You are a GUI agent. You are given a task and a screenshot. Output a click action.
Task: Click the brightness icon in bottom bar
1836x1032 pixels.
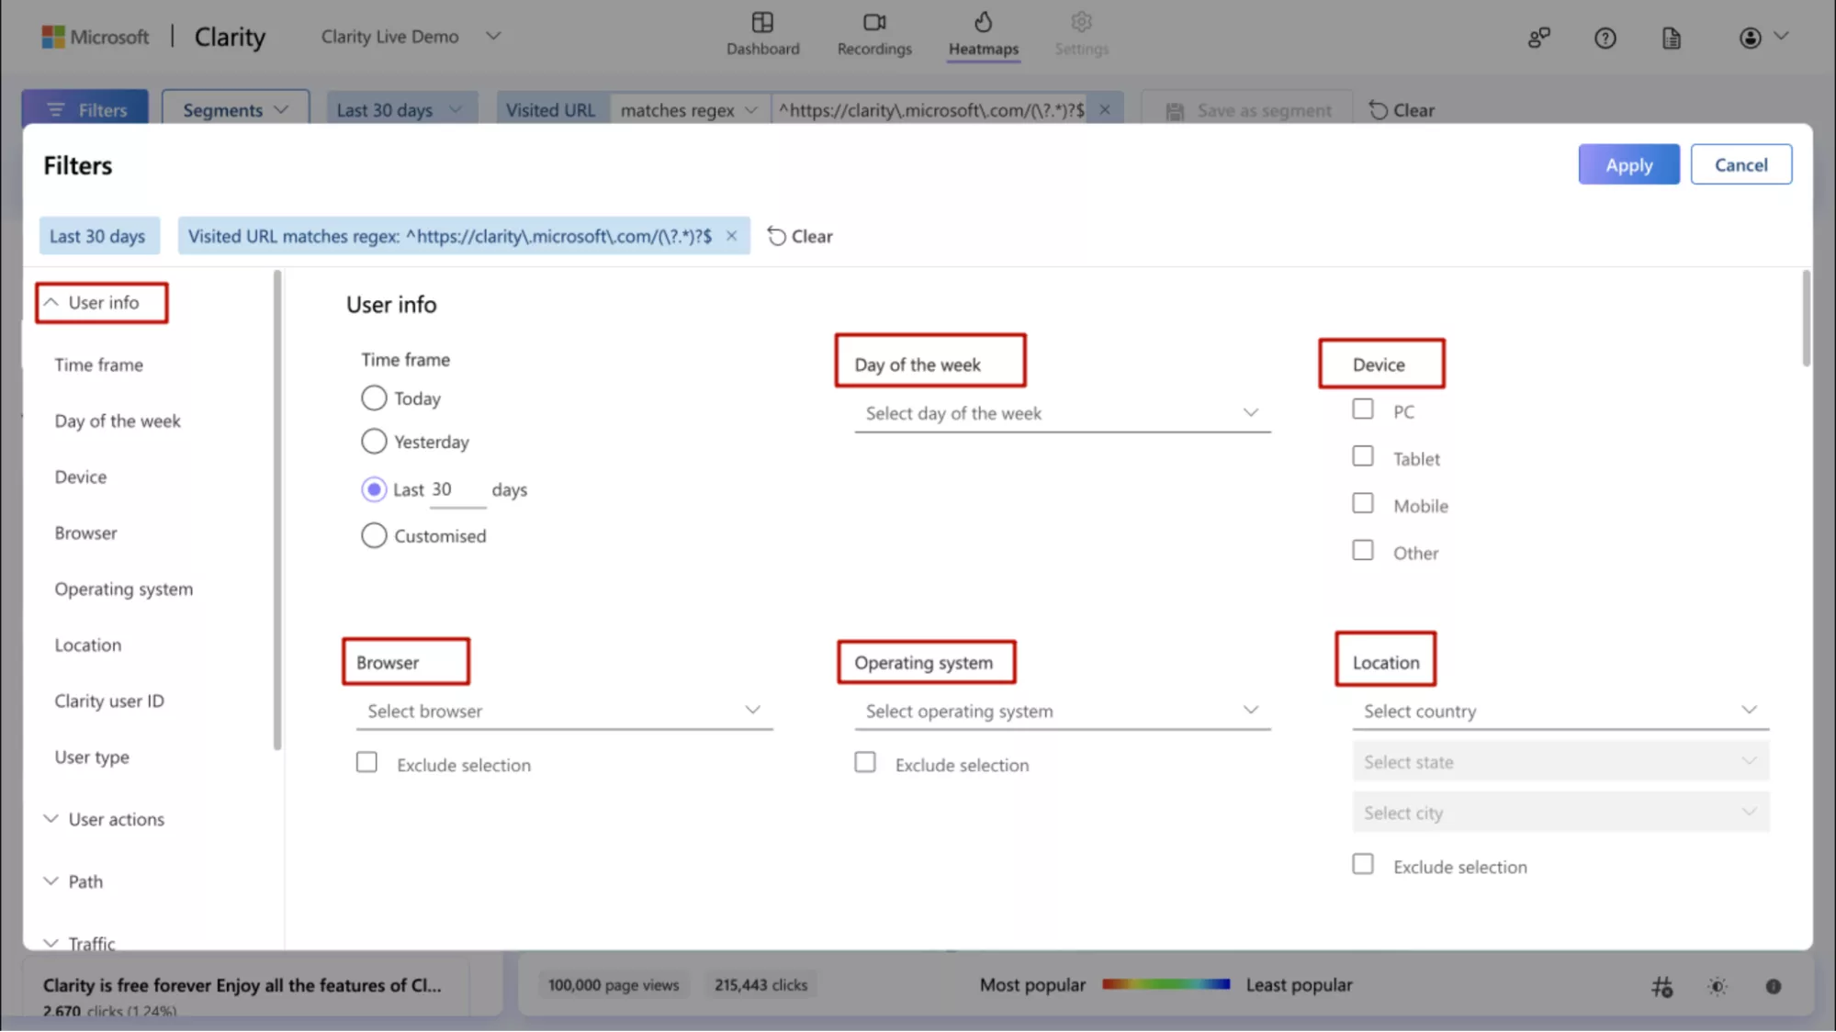click(1717, 986)
